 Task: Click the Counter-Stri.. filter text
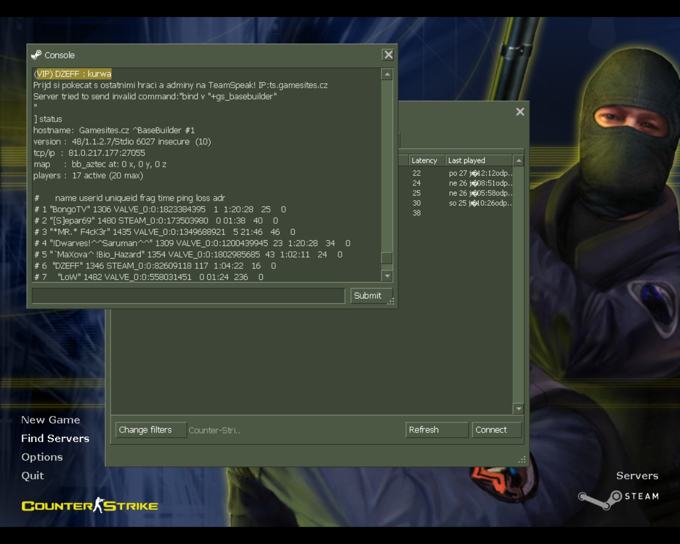coord(215,430)
